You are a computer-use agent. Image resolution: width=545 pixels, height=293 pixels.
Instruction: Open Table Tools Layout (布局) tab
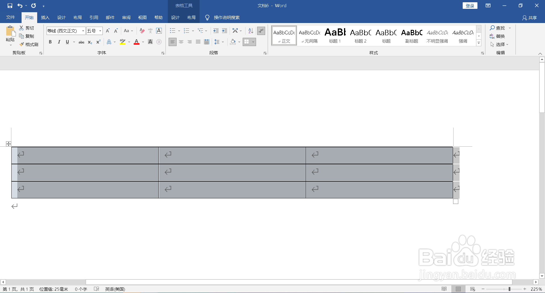tap(191, 17)
